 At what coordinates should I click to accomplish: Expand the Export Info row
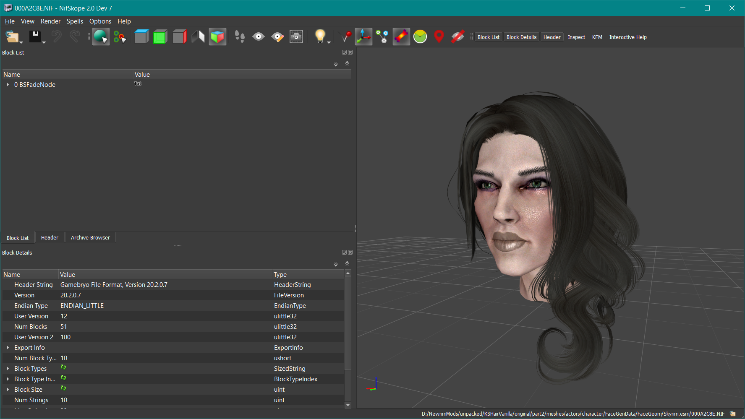(8, 348)
